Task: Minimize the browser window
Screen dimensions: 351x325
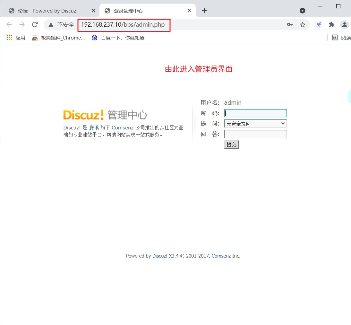Action: [x=320, y=6]
